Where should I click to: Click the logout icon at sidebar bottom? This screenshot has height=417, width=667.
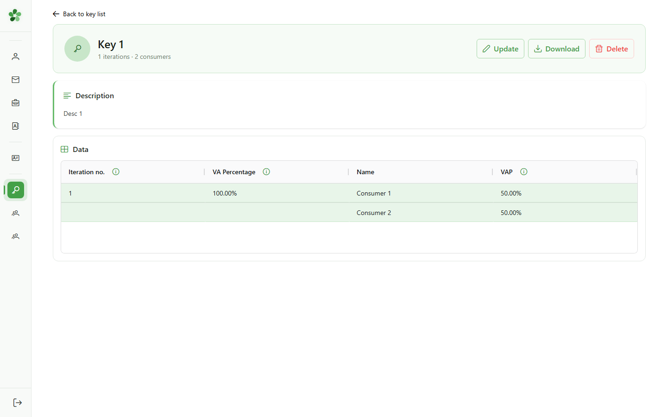point(18,403)
